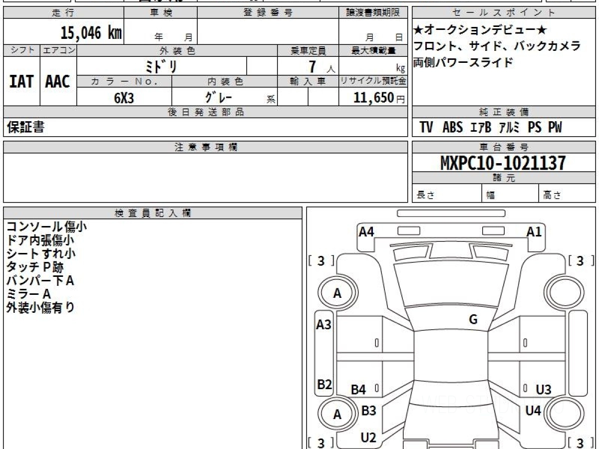Select the PW equipment entry

coord(555,127)
